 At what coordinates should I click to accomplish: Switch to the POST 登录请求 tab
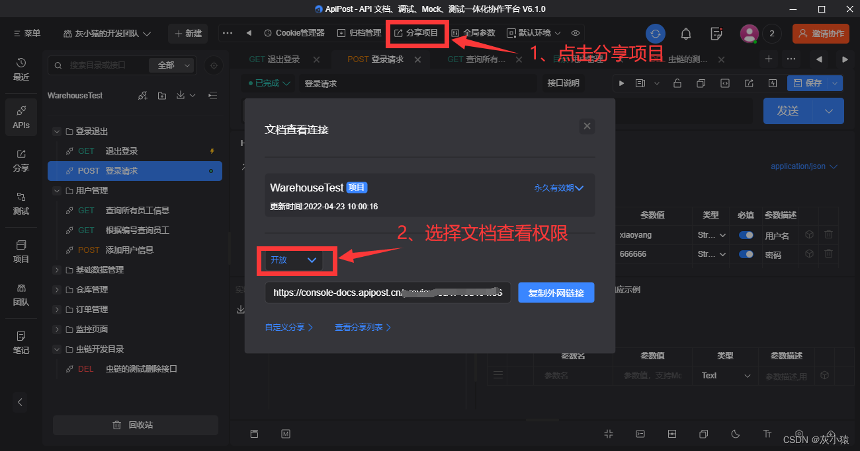click(375, 59)
